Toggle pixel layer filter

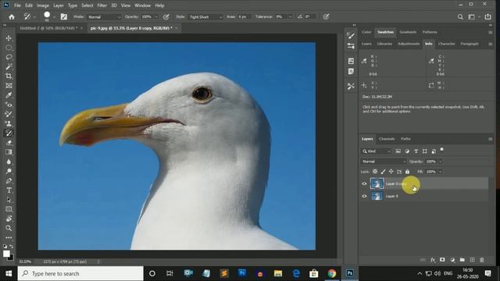pos(398,151)
